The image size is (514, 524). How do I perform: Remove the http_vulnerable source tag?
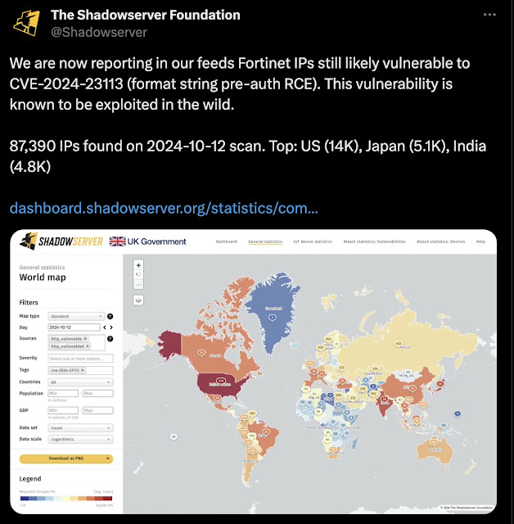(85, 338)
